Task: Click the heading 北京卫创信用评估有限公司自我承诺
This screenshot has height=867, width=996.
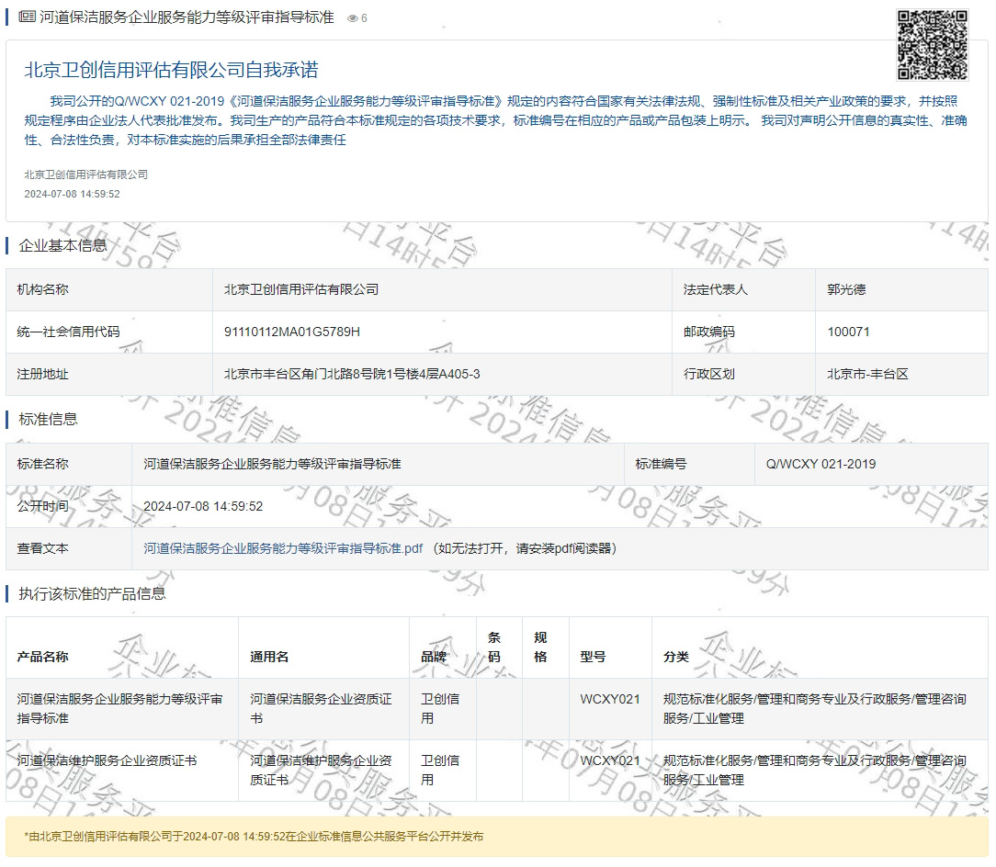Action: 171,70
